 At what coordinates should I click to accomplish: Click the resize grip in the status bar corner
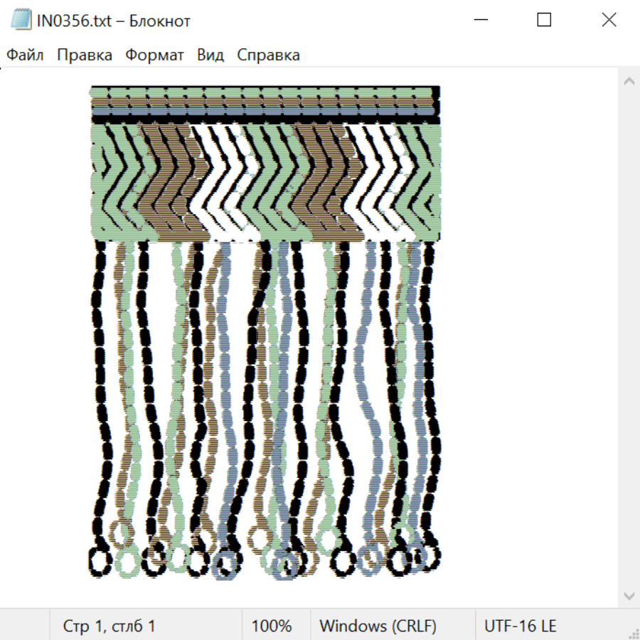633,633
